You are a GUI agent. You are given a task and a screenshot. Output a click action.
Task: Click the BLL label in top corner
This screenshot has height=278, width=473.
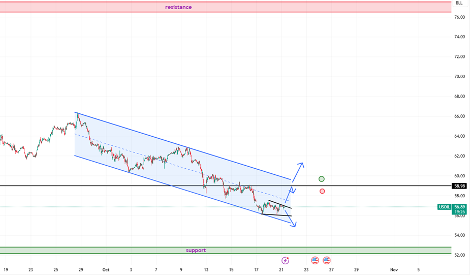click(x=459, y=3)
